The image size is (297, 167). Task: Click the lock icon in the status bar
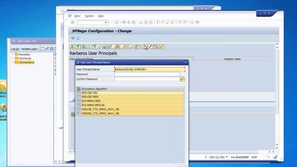[x=276, y=157]
